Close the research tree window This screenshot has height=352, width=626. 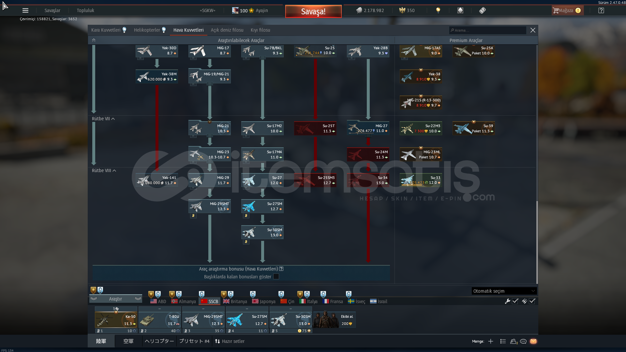point(533,30)
